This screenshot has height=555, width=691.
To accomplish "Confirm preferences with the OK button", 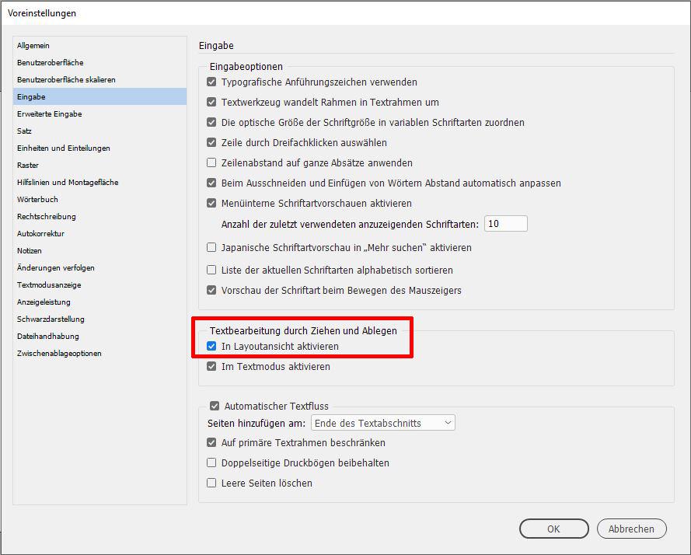I will [553, 529].
